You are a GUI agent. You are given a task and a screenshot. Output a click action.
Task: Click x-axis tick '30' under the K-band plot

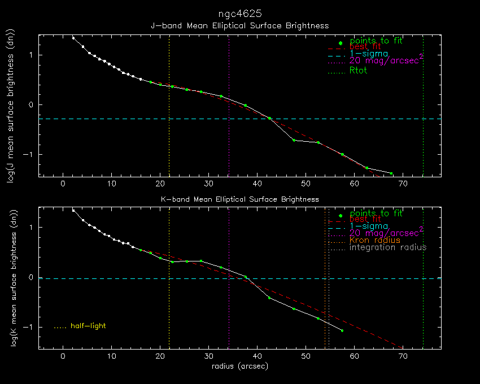tap(209, 356)
